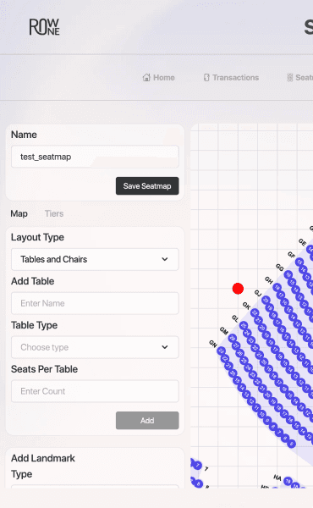The image size is (313, 508).
Task: Select the first seat in row GM
Action: [x=233, y=339]
